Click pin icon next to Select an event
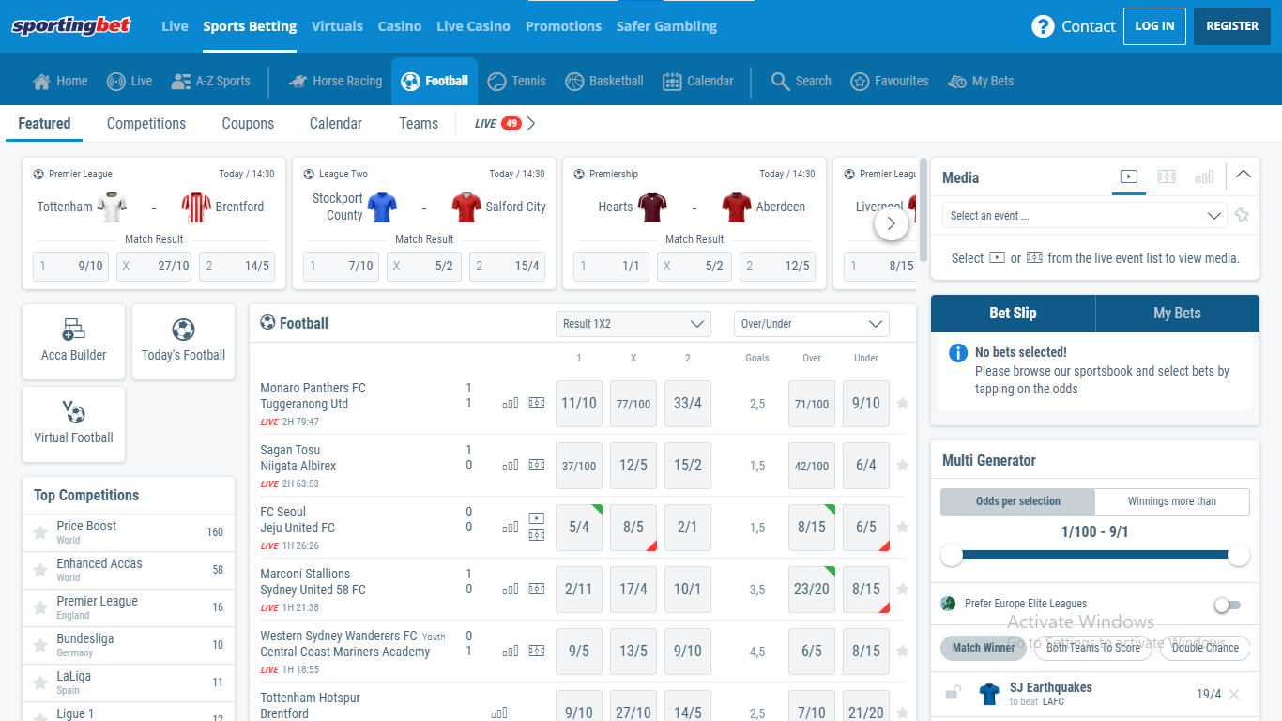This screenshot has height=721, width=1282. click(1242, 215)
